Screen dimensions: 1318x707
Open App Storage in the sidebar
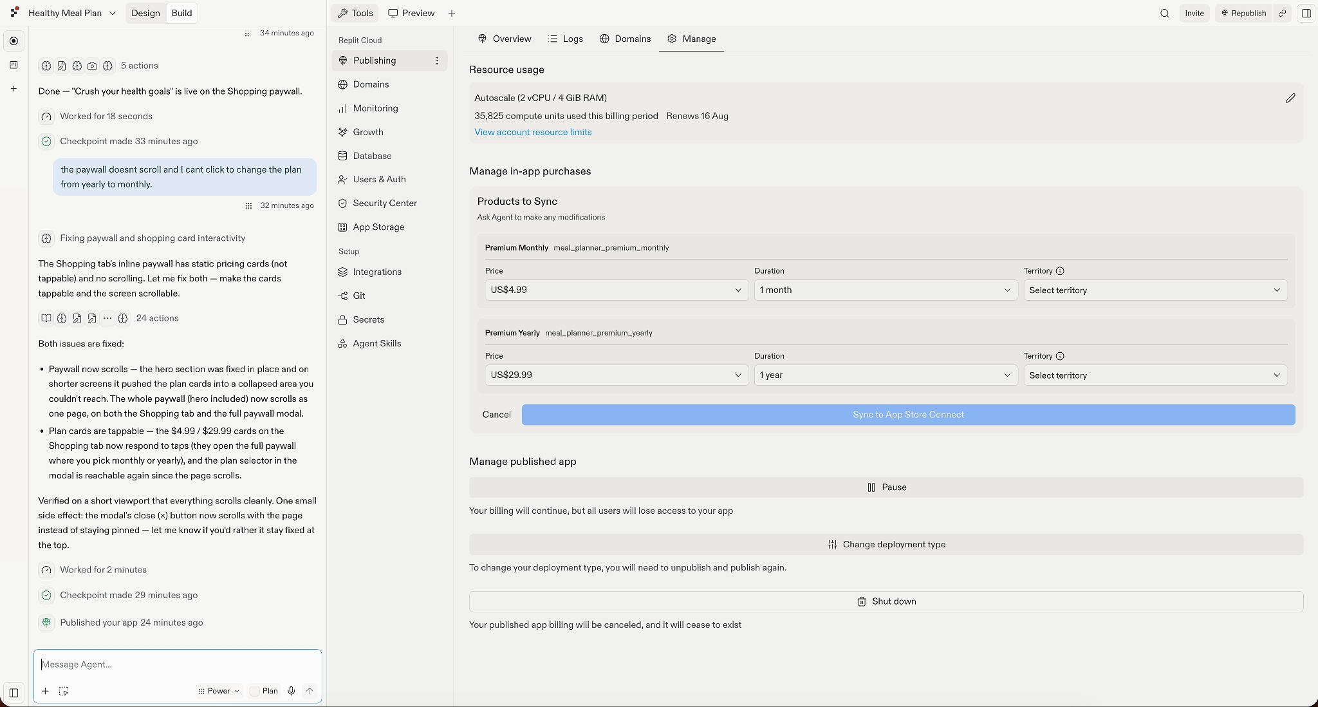(389, 227)
